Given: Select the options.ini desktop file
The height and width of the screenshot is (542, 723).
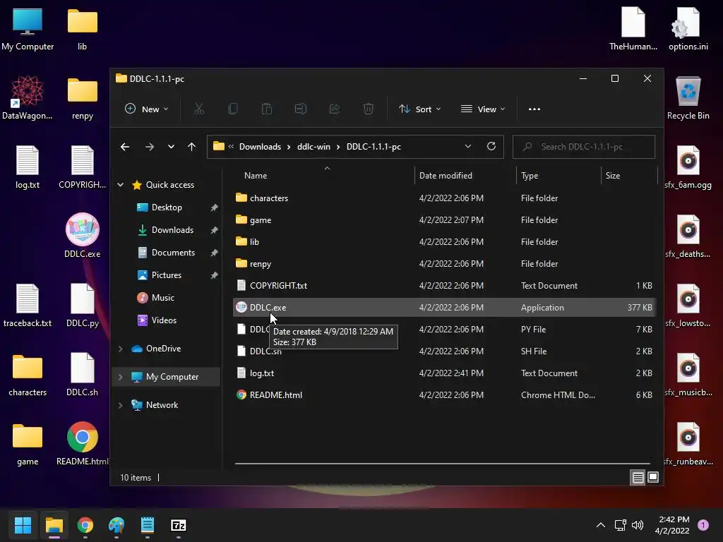Looking at the screenshot, I should pyautogui.click(x=688, y=28).
